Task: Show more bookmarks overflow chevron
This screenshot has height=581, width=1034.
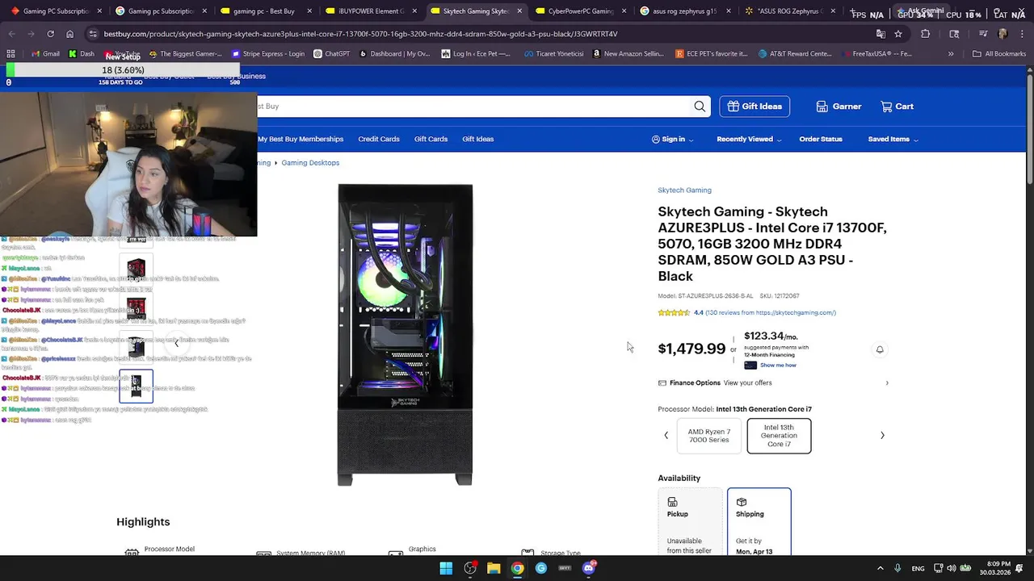Action: 951,54
